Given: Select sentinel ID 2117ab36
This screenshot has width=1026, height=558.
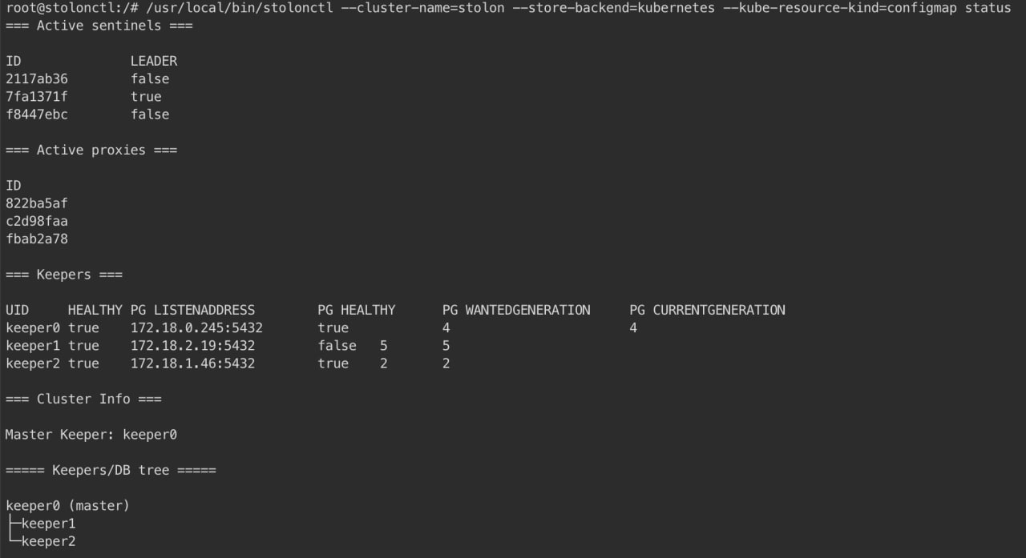Looking at the screenshot, I should 37,78.
